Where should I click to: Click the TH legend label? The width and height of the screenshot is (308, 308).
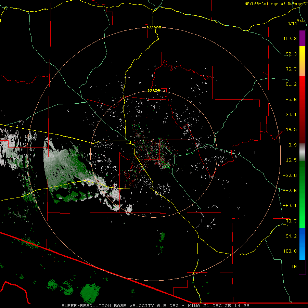pyautogui.click(x=294, y=267)
